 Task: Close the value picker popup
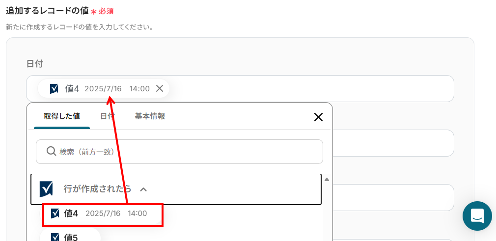coord(318,117)
